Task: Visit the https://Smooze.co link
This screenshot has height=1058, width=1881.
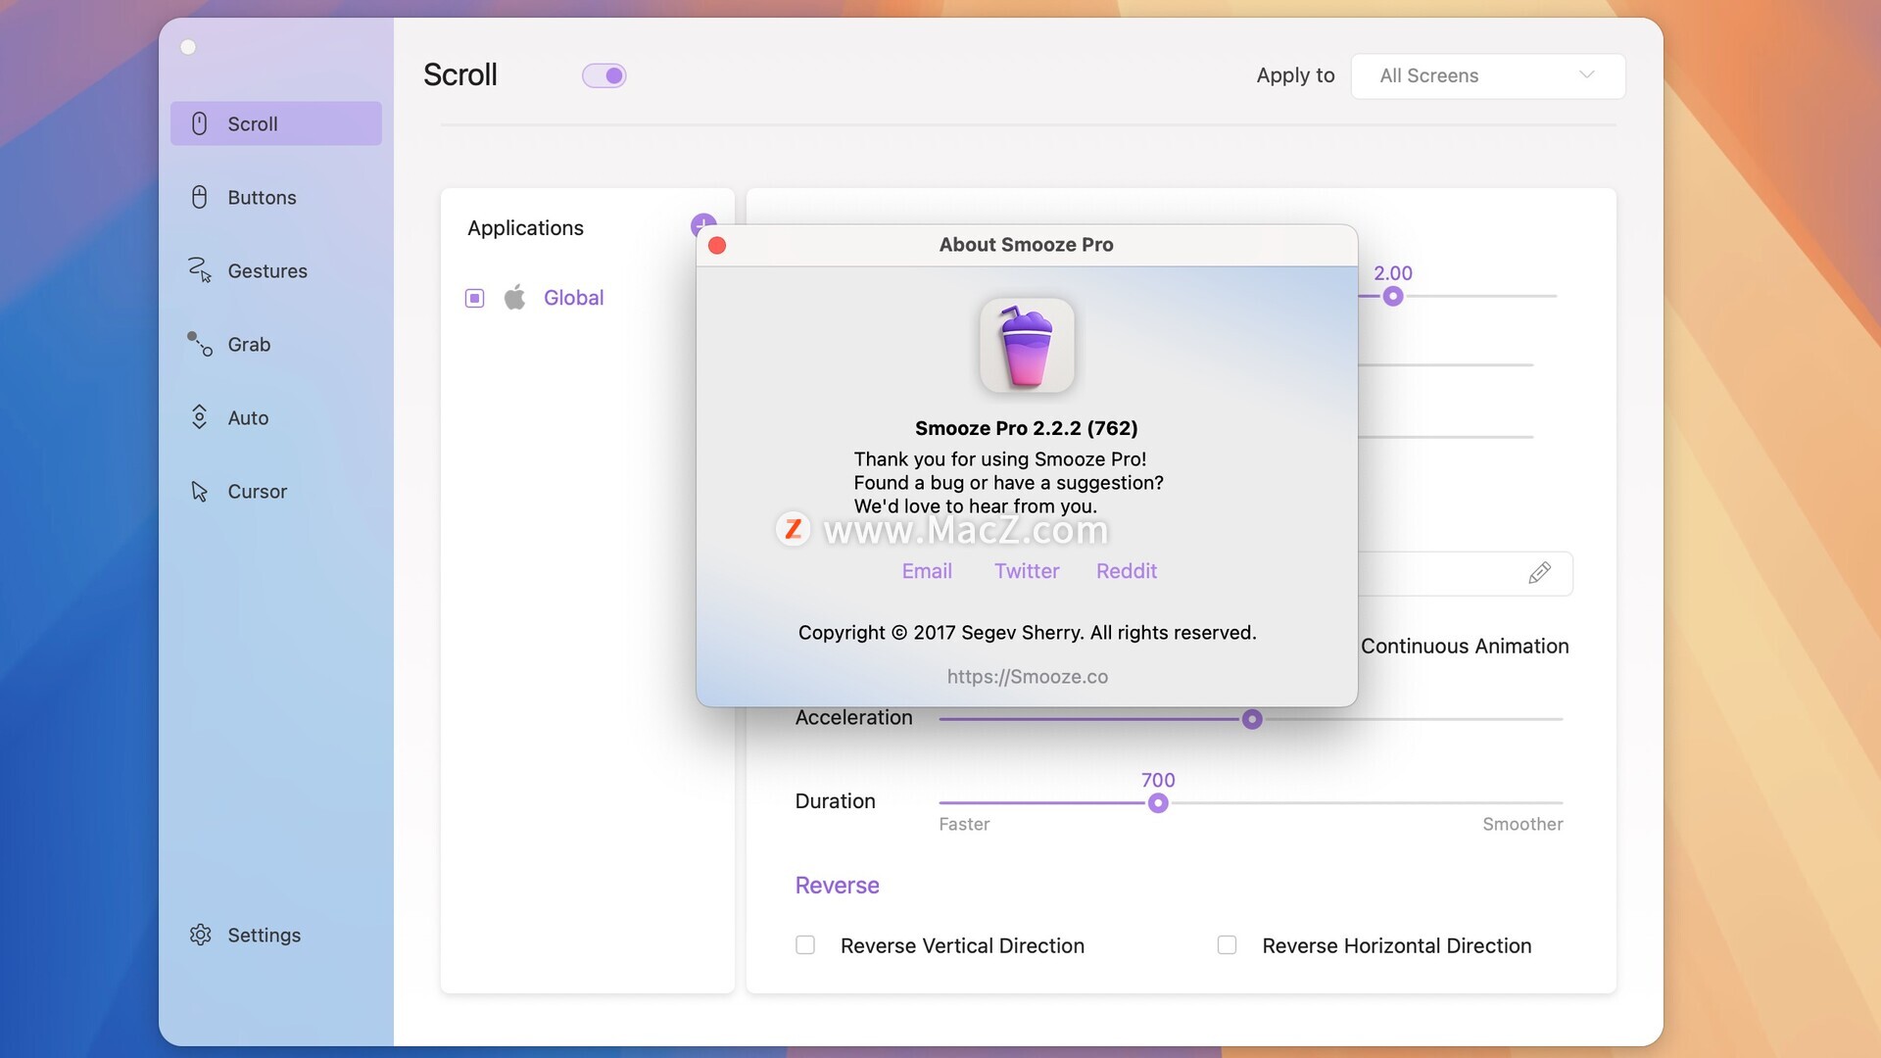Action: [1027, 676]
